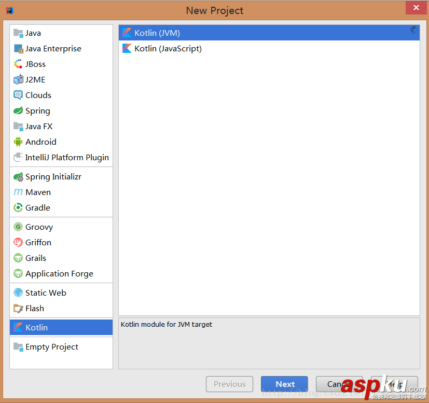The width and height of the screenshot is (429, 403).
Task: Pick the Groovy category
Action: pos(61,227)
